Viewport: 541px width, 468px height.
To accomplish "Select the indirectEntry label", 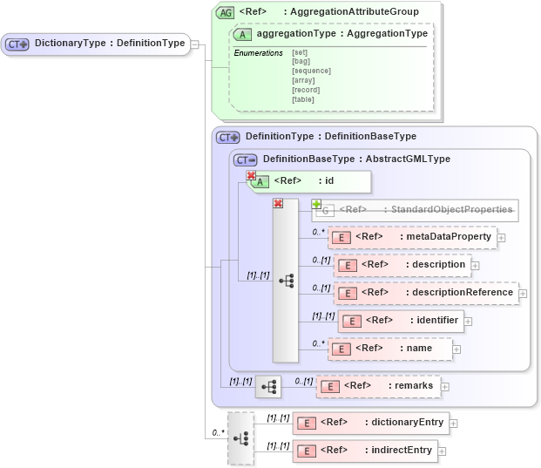I will (402, 450).
